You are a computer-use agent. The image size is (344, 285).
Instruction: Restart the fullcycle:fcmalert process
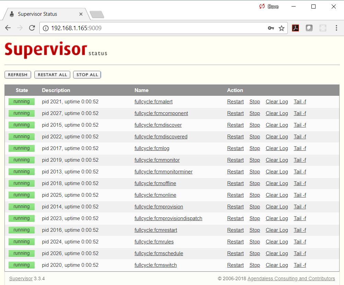pos(235,102)
